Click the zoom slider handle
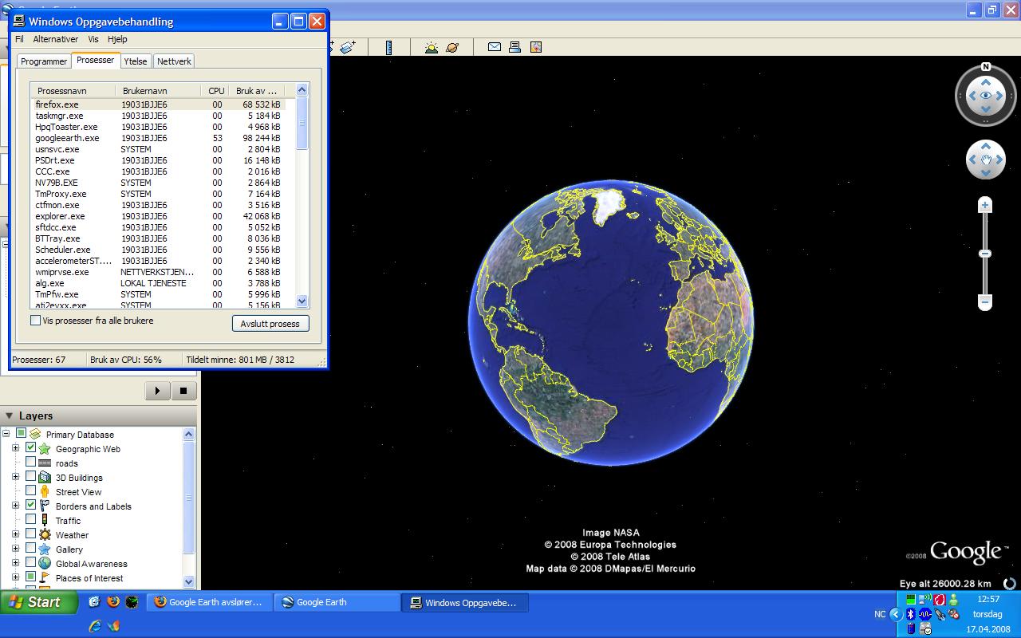The width and height of the screenshot is (1021, 638). (985, 254)
